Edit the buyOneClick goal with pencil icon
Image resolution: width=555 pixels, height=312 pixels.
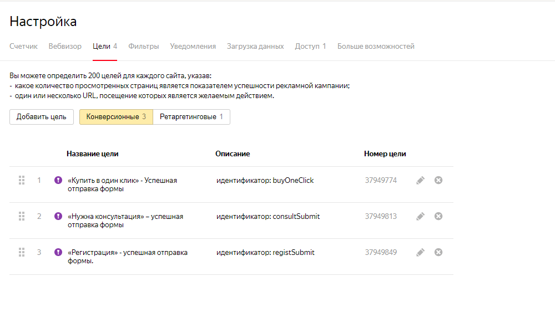(x=420, y=180)
